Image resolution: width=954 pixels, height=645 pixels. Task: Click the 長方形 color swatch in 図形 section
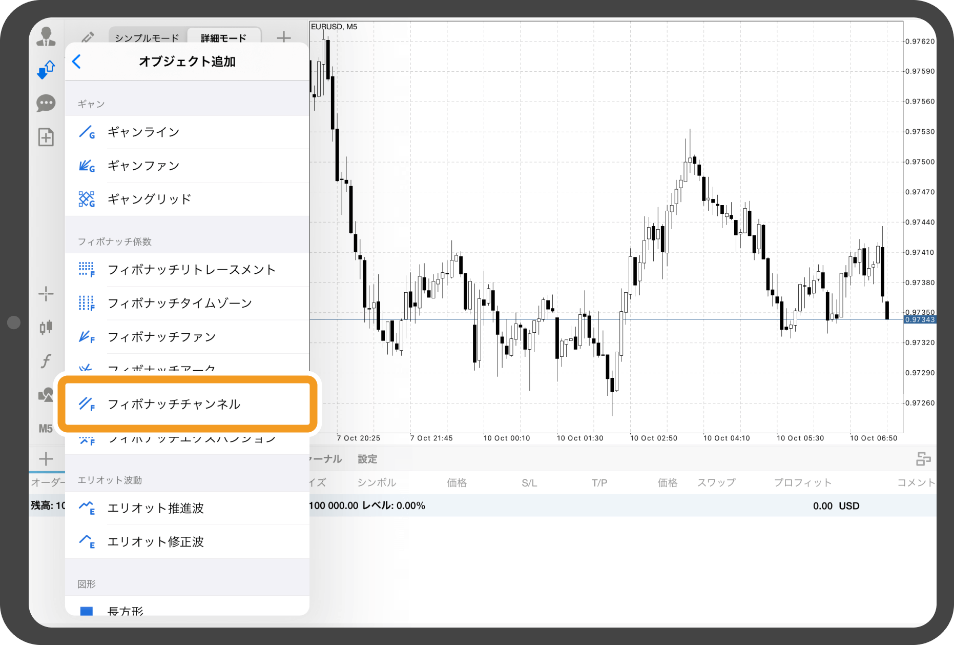click(87, 611)
